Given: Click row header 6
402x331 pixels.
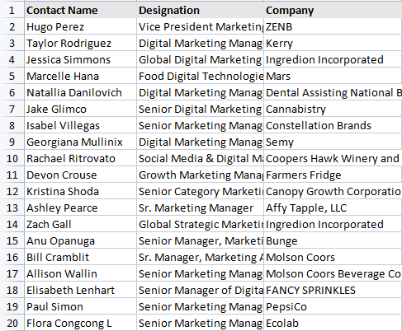Looking at the screenshot, I should 12,92.
